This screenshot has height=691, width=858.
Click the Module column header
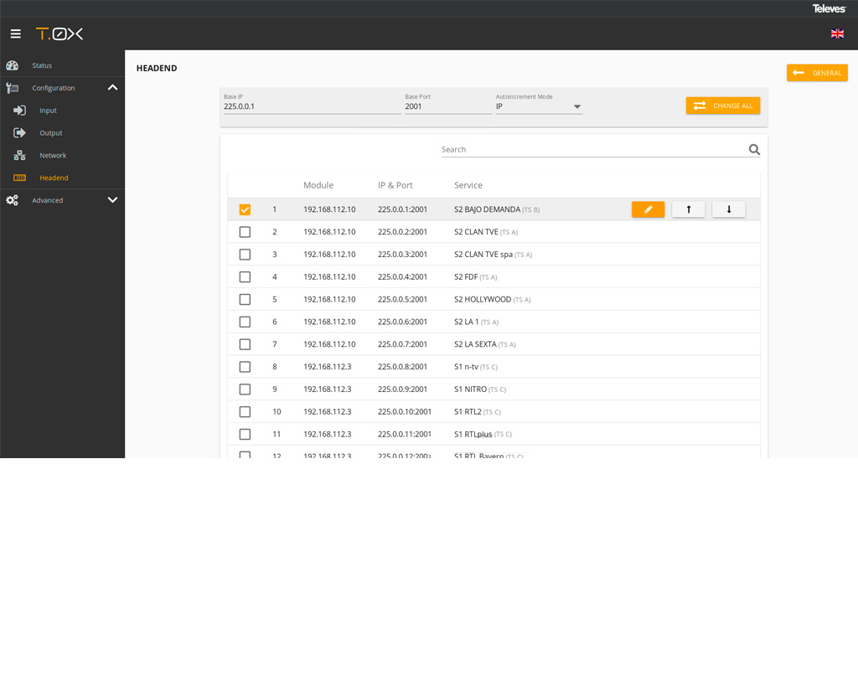click(318, 185)
